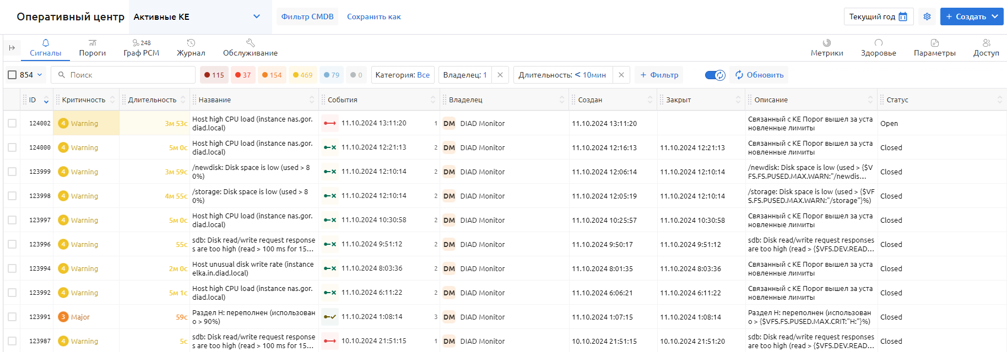
Task: Tick the checkbox for signal 123991
Action: tap(12, 317)
